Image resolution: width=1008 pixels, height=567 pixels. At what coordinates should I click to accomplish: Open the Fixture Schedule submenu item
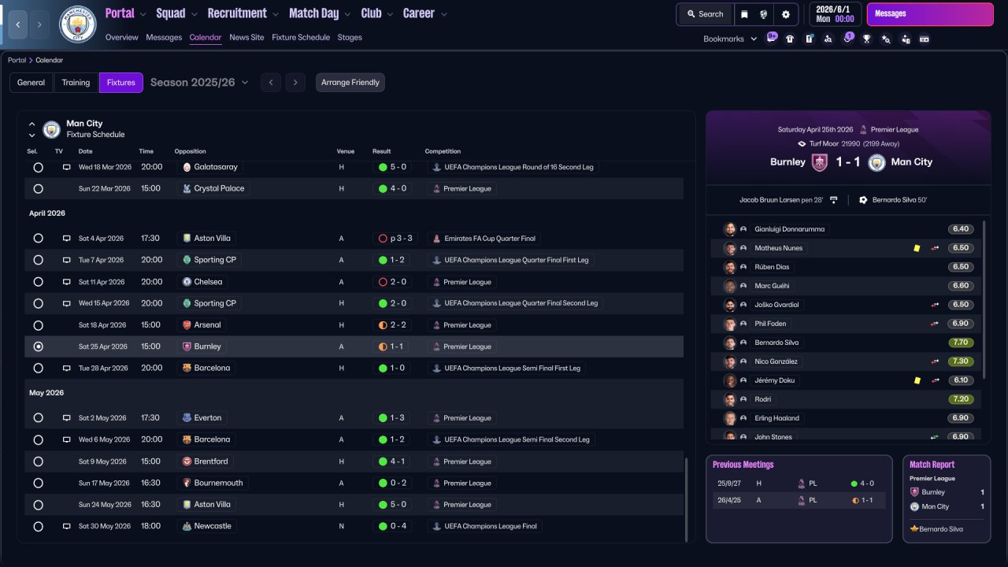pos(301,37)
